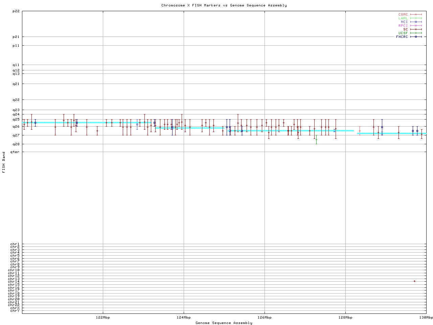Click the FHCRC legend square marker

coord(416,37)
